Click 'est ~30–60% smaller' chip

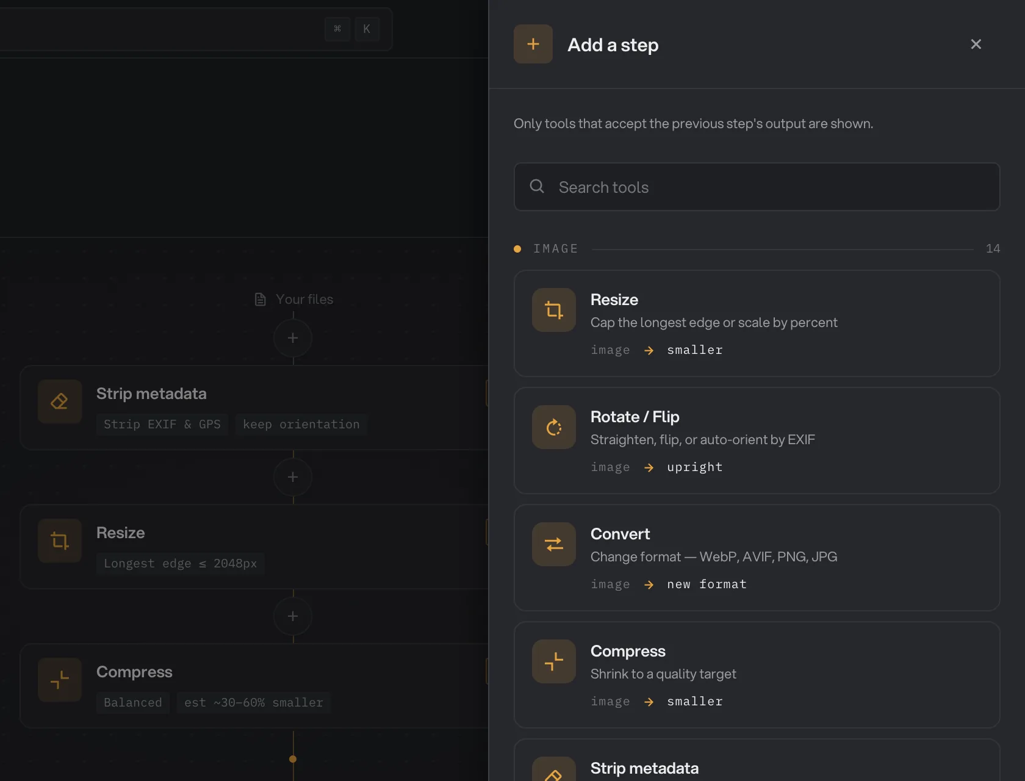(254, 702)
